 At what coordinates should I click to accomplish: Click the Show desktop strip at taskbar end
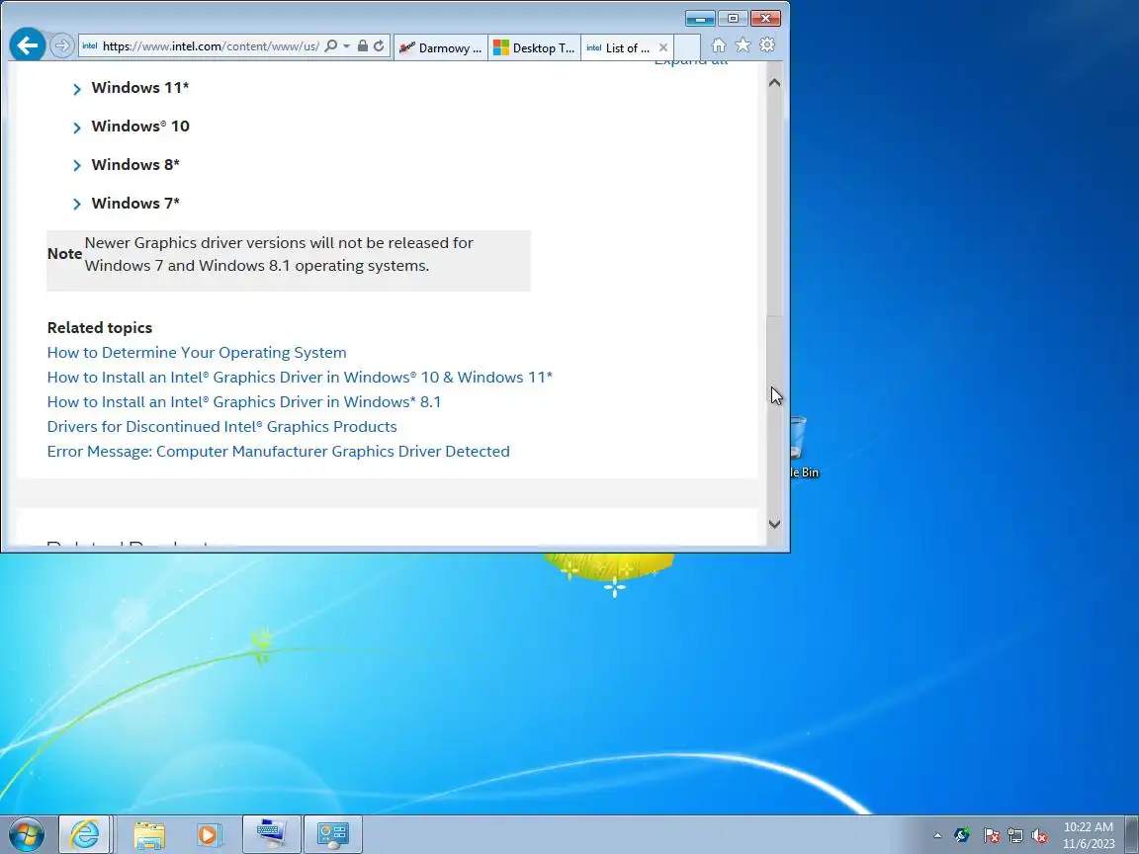coord(1132,834)
